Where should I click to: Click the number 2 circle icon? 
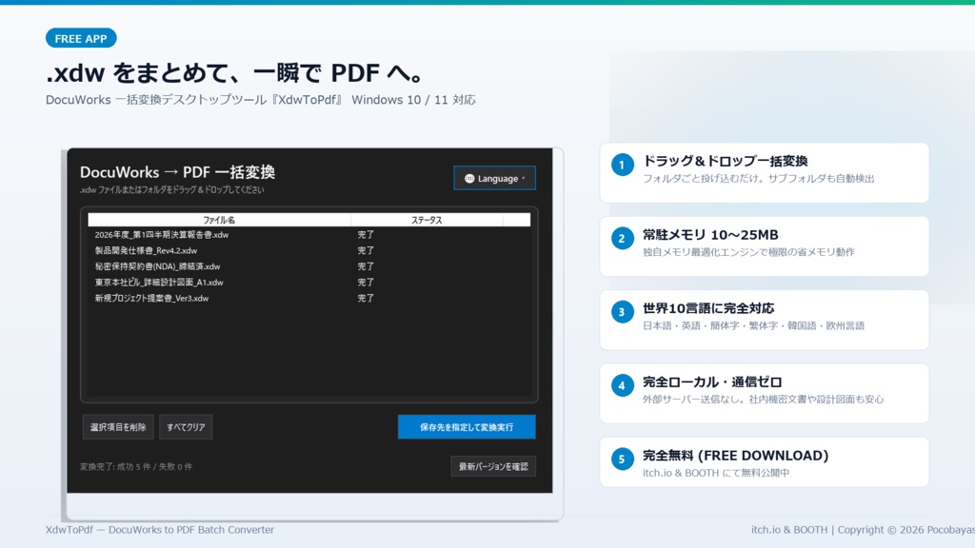tap(622, 239)
